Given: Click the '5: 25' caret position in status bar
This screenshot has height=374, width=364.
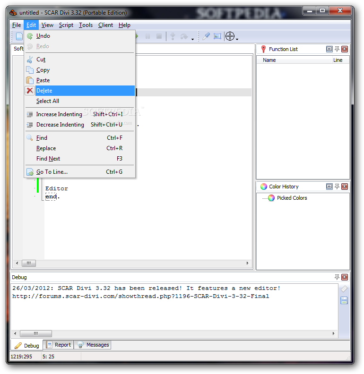Looking at the screenshot, I should [48, 357].
